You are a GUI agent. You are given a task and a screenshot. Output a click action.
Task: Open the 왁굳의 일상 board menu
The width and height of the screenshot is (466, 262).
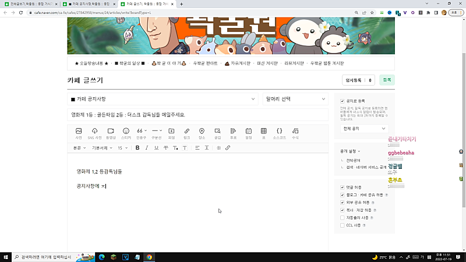point(129,63)
